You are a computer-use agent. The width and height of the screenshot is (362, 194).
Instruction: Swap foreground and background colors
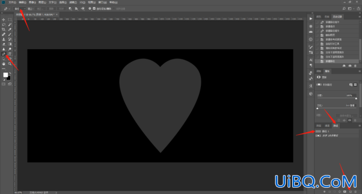[10, 73]
